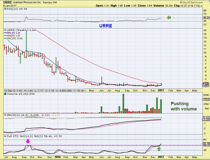Click the Nasdaq GM exchange label
This screenshot has width=210, height=160.
click(50, 3)
